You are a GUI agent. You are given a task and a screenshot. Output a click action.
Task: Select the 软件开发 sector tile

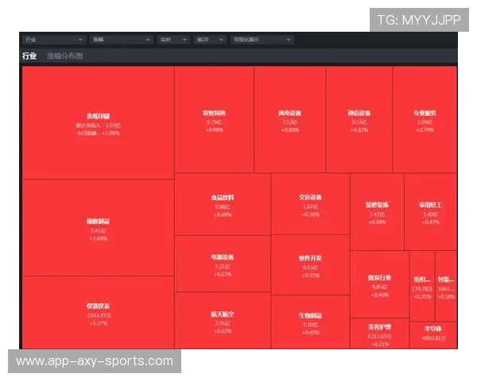(310, 264)
